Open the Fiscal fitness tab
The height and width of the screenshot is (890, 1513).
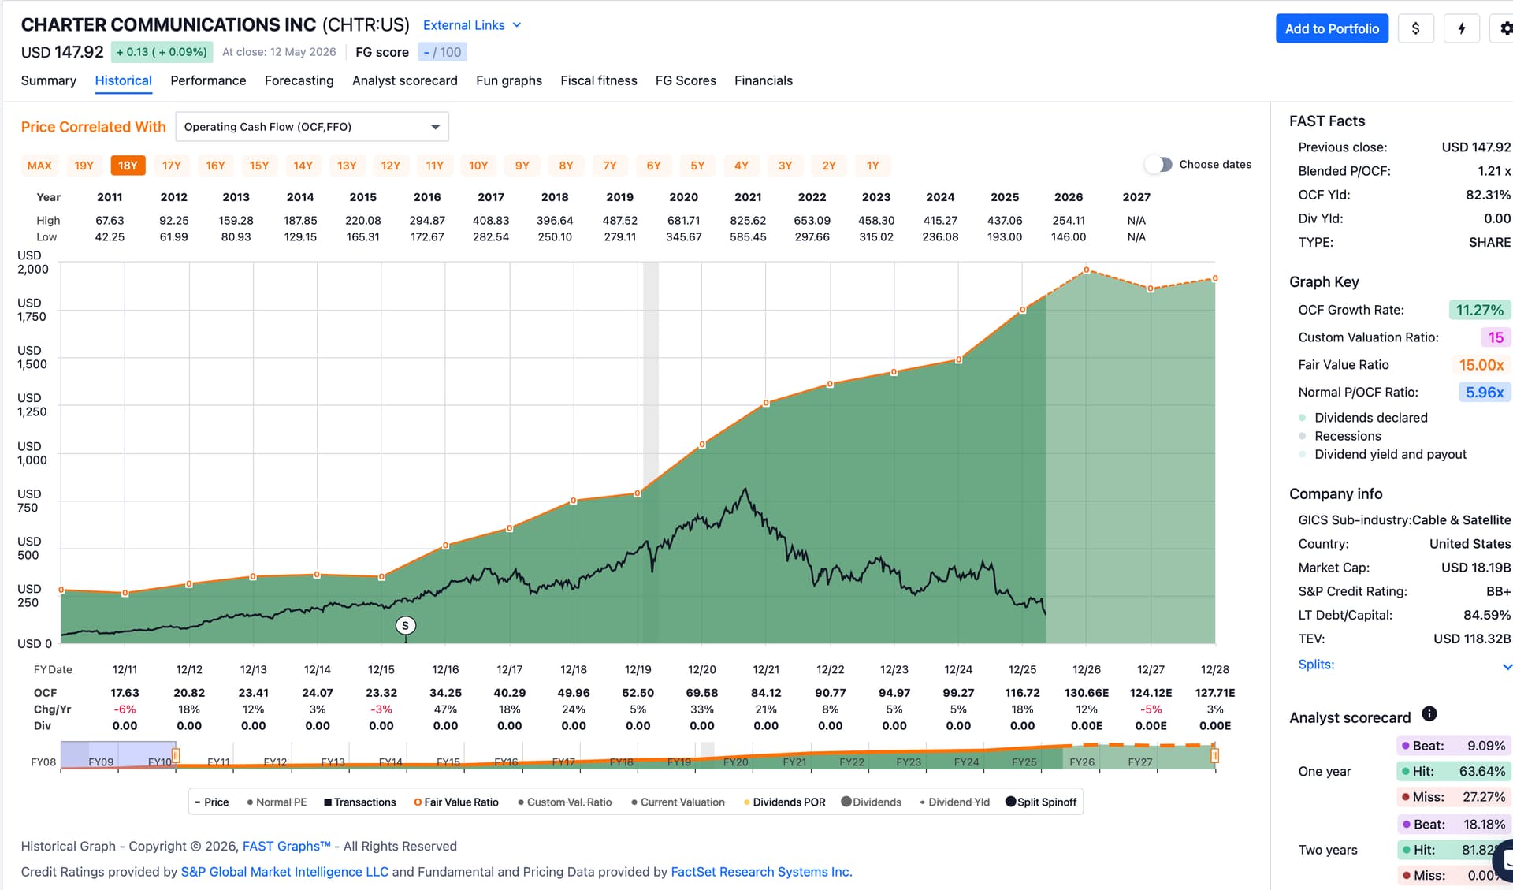click(x=598, y=80)
